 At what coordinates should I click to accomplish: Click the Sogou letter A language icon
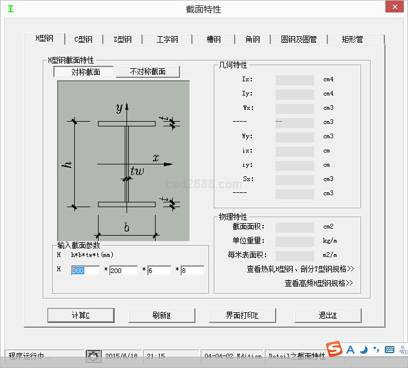[x=350, y=350]
